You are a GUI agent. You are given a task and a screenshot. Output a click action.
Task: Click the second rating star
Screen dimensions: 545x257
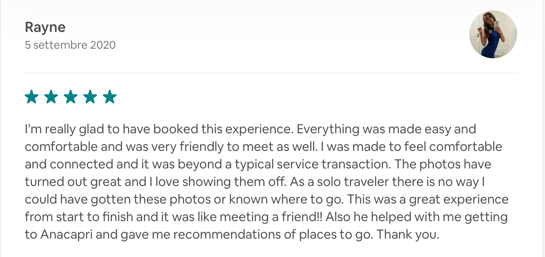(x=51, y=97)
